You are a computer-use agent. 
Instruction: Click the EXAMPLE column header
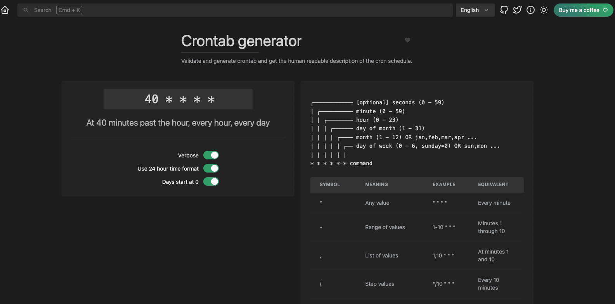444,185
